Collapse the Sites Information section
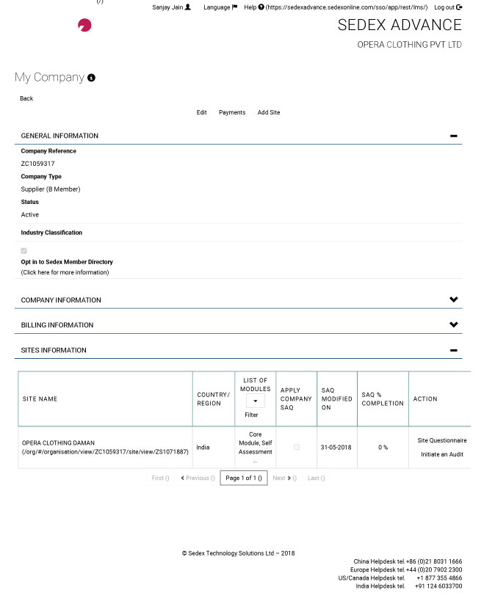Screen dimensions: 495x601 [454, 350]
